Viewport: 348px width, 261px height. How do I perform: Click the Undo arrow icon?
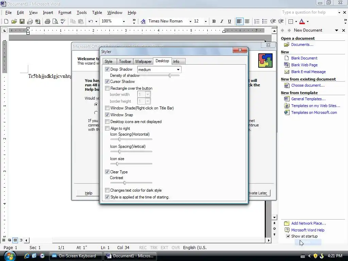click(90, 21)
